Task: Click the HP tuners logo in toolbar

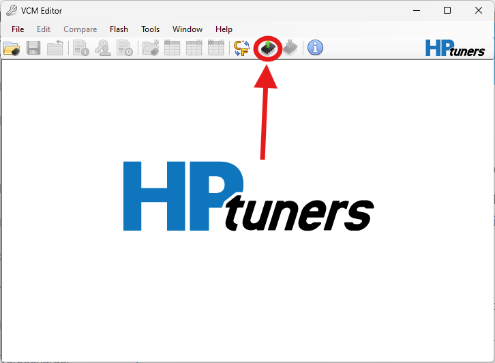Action: [455, 48]
